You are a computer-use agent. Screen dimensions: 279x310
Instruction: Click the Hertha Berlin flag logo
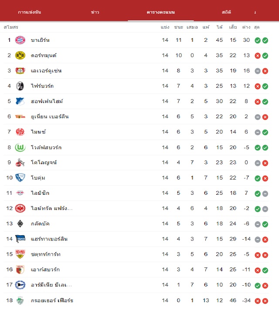tap(20, 239)
